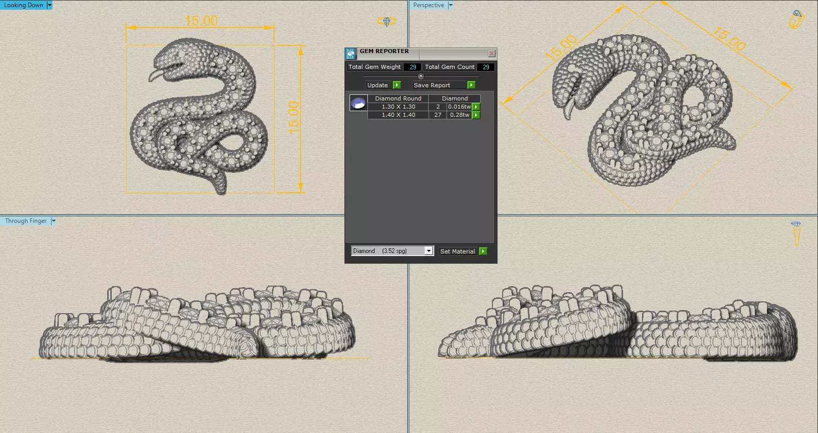Screen dimensions: 818x433
Task: Click the green arrow for 0.28tw row
Action: pyautogui.click(x=476, y=115)
